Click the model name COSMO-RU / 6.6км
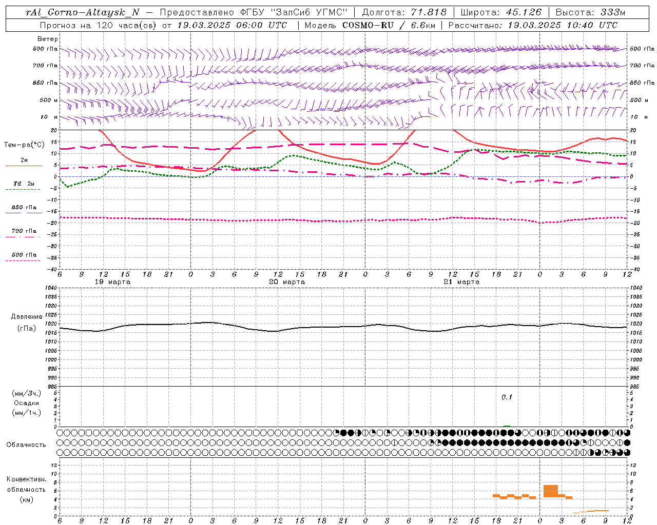Viewport: 657px width, 525px height. 389,25
